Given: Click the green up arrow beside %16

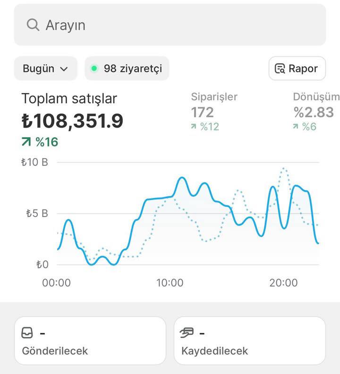Looking at the screenshot, I should point(26,142).
